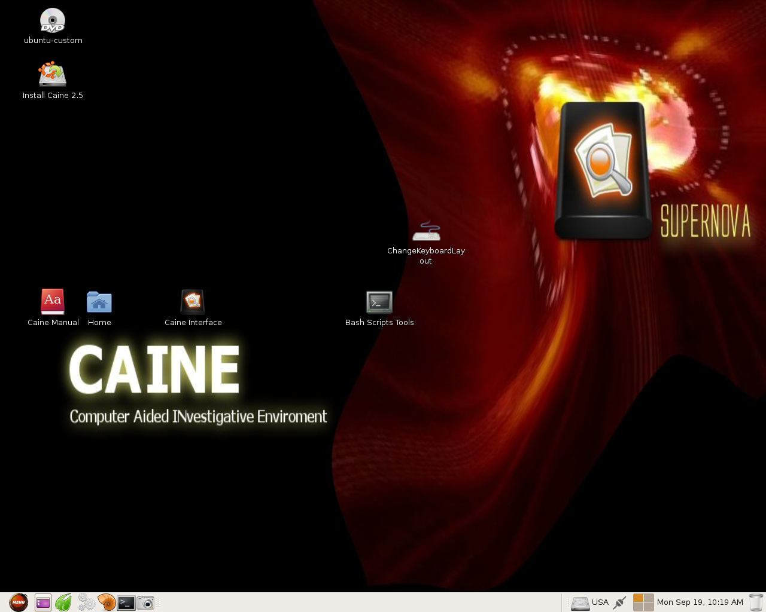Select the Bash Scripts Tools icon
Screen dimensions: 766x612
[379, 302]
